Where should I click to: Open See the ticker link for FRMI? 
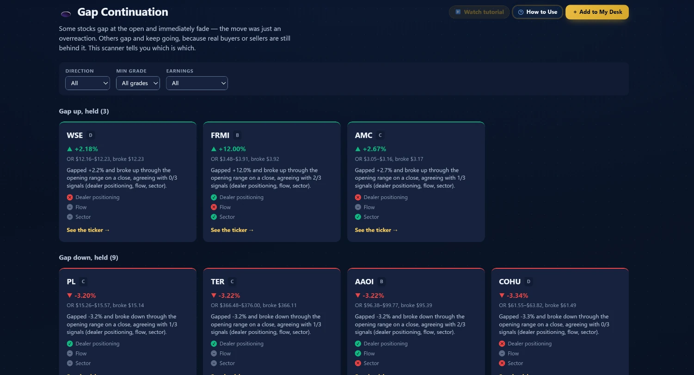pyautogui.click(x=232, y=230)
